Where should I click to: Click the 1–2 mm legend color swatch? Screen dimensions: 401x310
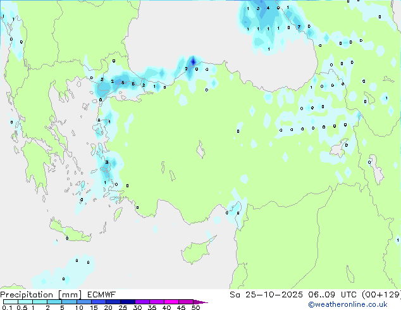(40, 302)
